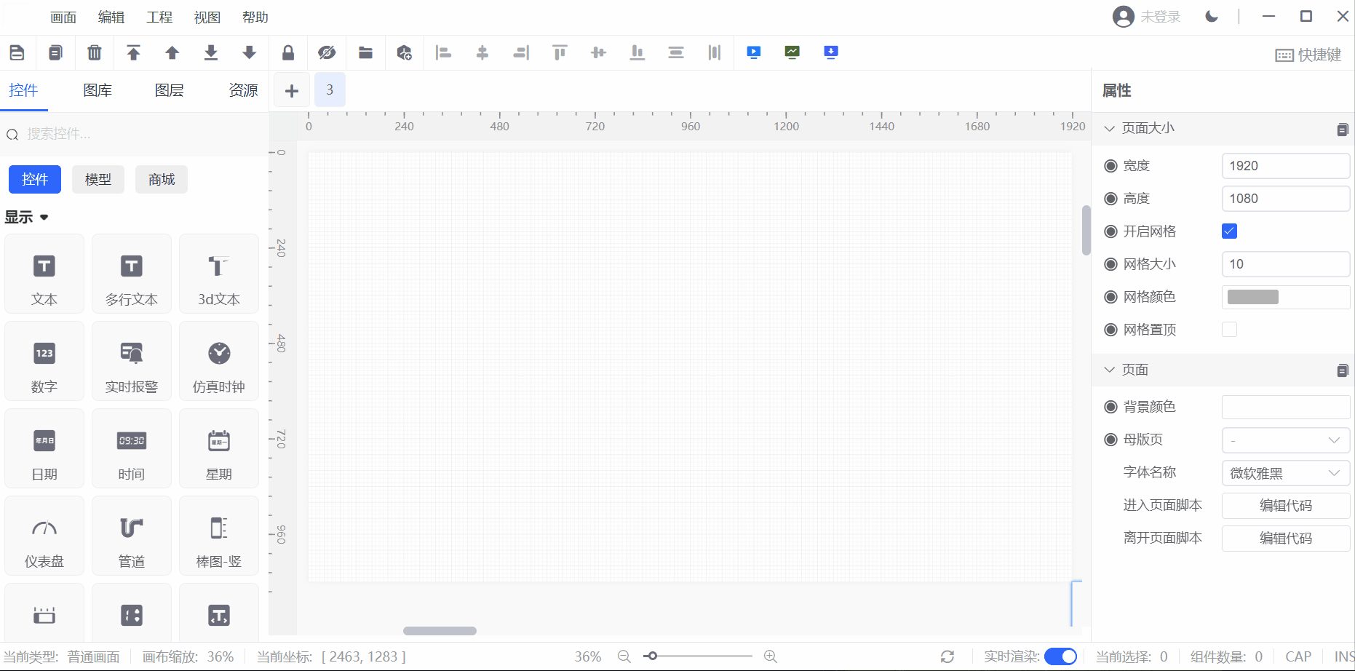
Task: Select the 实时报警 alarm widget
Action: [x=132, y=361]
